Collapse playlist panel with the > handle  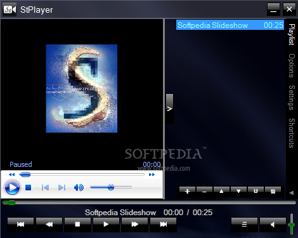click(169, 109)
